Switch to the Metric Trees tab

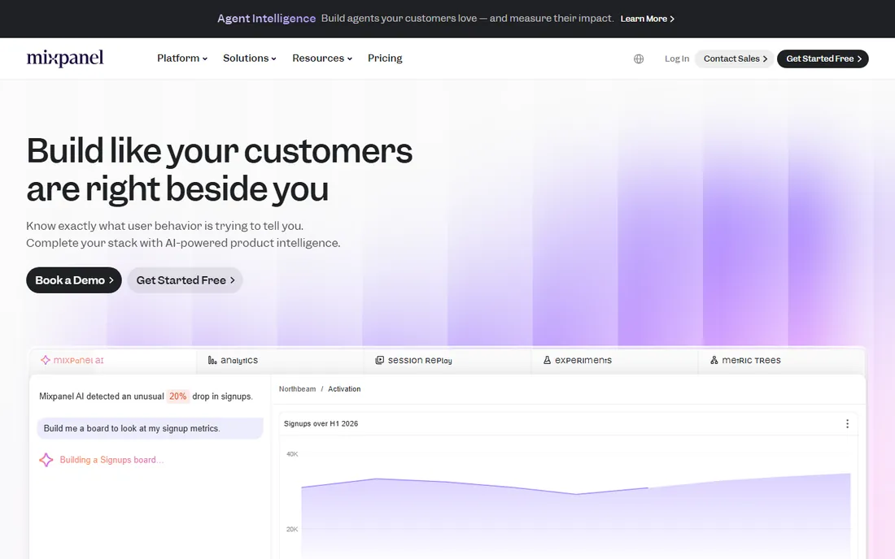click(x=781, y=360)
